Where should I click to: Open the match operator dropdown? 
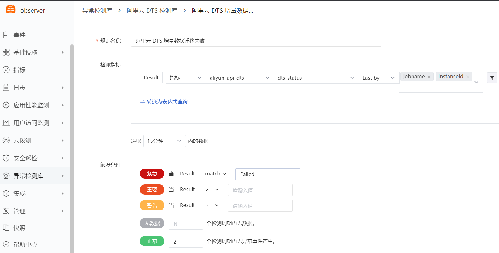[x=216, y=174]
